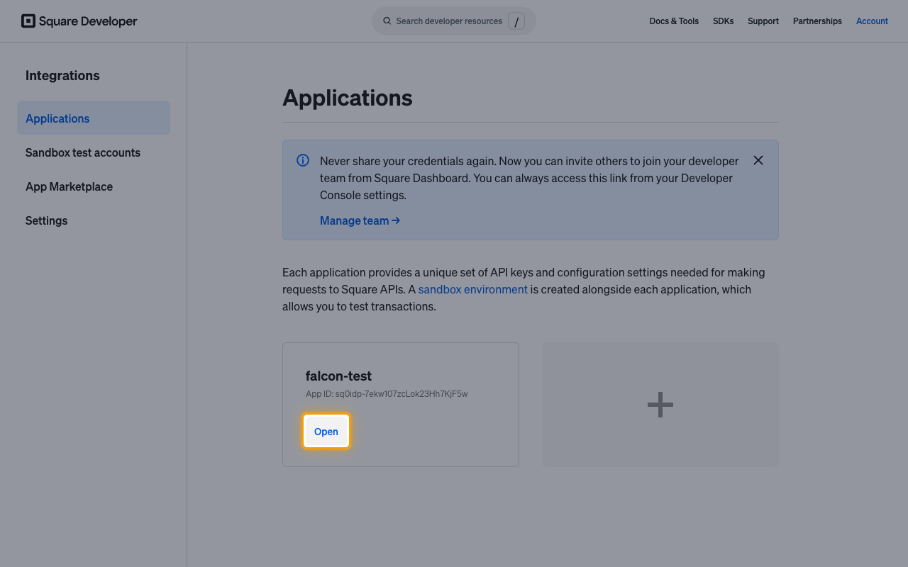Click the falcon-test application name
This screenshot has width=908, height=567.
[338, 376]
